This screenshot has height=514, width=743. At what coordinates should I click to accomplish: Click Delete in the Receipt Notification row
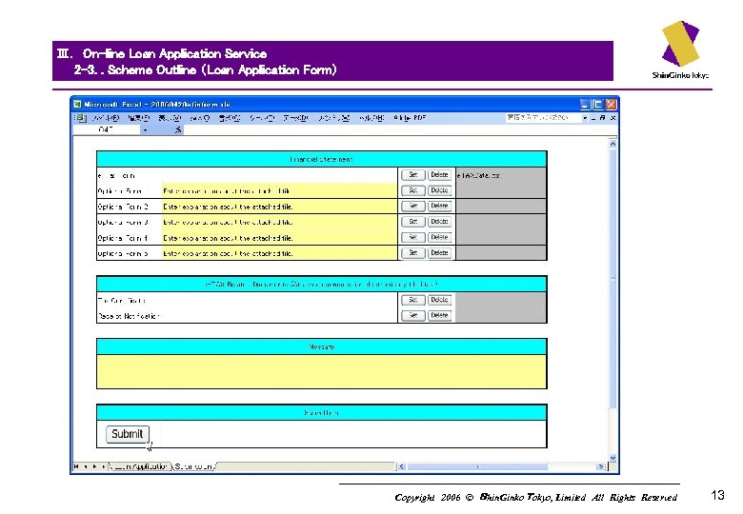point(439,316)
